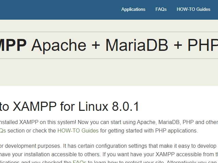
Task: Open the FAQs navigation link
Action: point(161,9)
